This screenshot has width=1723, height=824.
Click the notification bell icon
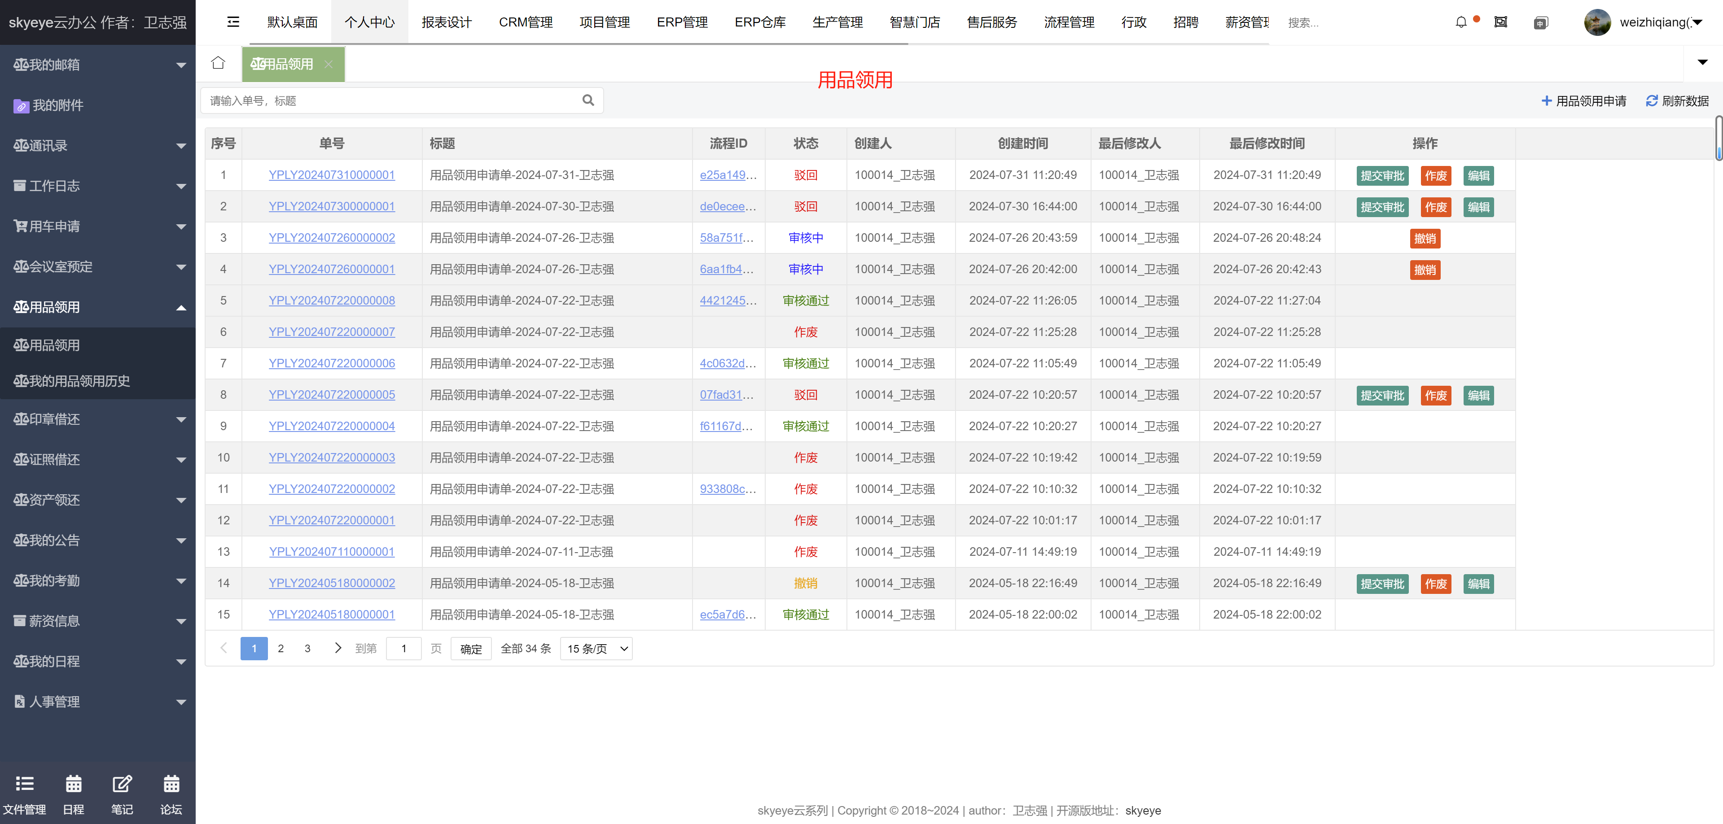(1461, 23)
